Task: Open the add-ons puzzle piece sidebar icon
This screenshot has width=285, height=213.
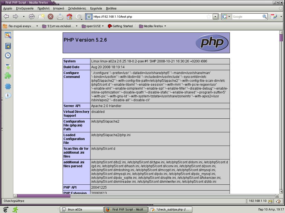Action: (x=8, y=75)
